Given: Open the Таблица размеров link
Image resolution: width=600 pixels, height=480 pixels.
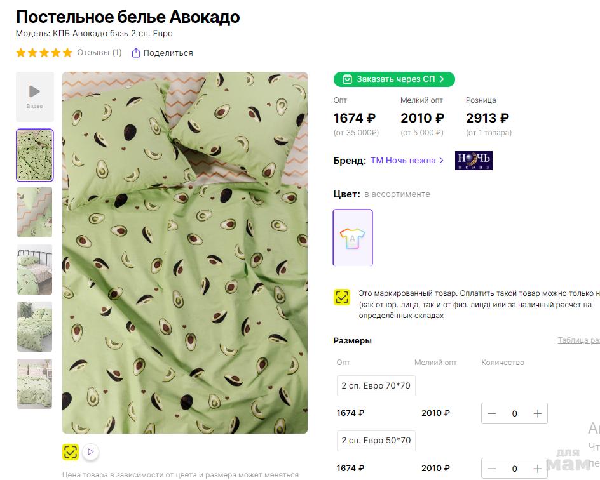Looking at the screenshot, I should tap(578, 340).
